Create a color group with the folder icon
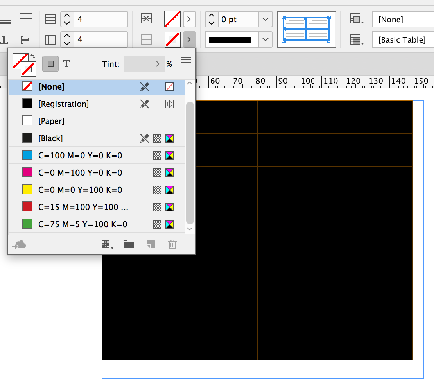This screenshot has height=387, width=434. [x=128, y=244]
